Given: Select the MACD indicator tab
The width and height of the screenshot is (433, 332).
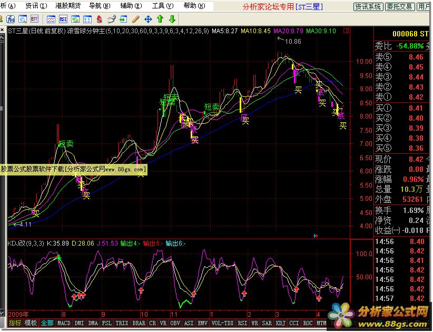Looking at the screenshot, I should point(64,323).
